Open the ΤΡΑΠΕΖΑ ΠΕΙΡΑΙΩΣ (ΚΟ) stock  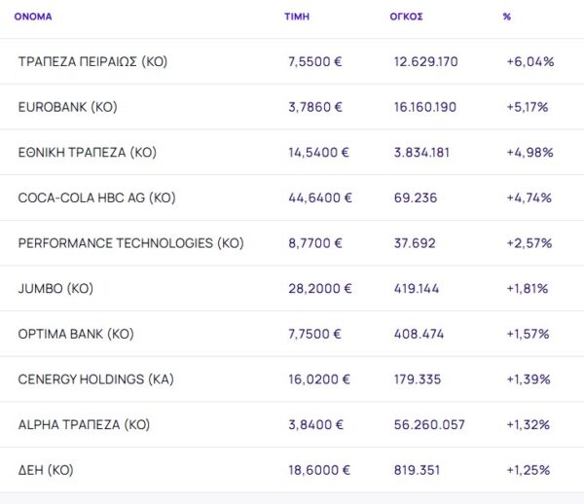click(x=93, y=61)
